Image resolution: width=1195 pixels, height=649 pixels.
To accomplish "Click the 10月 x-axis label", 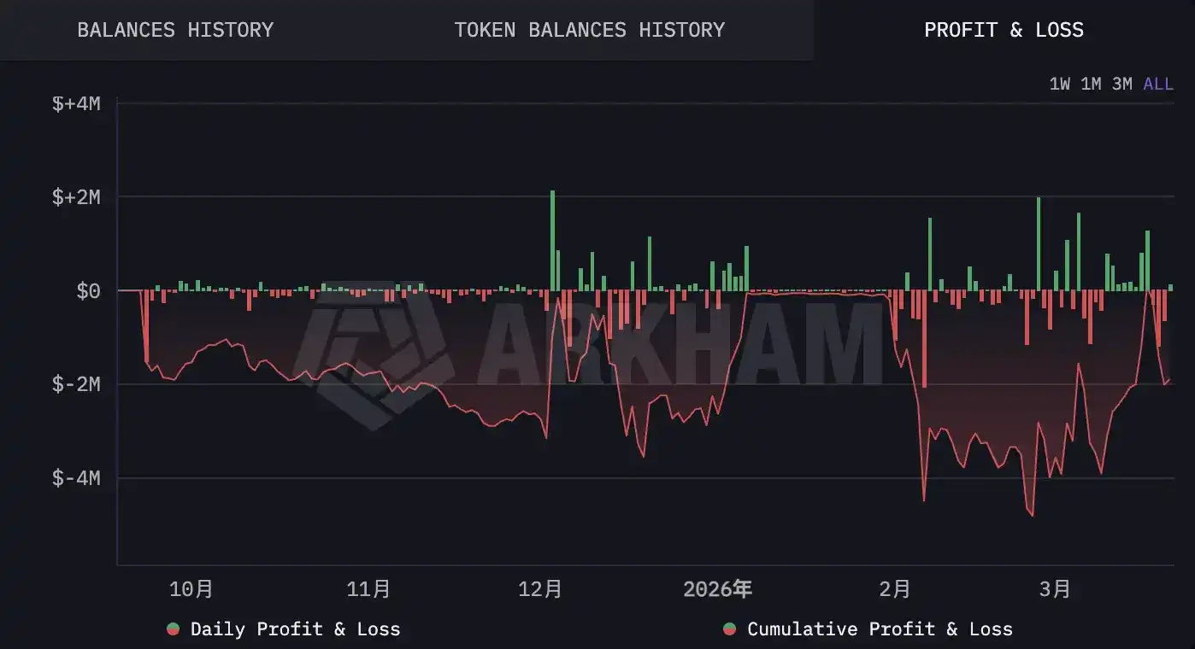I will coord(191,589).
